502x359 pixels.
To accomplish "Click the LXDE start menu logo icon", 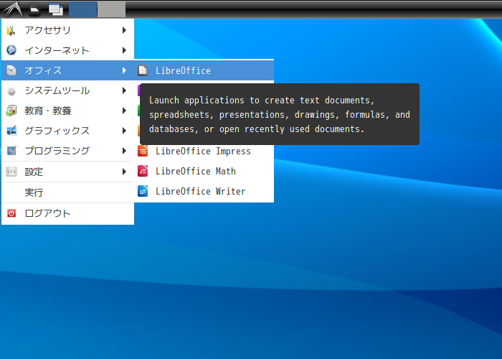I will point(13,9).
